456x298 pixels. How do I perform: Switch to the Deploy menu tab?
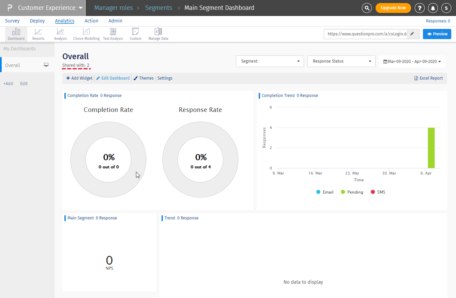point(37,21)
